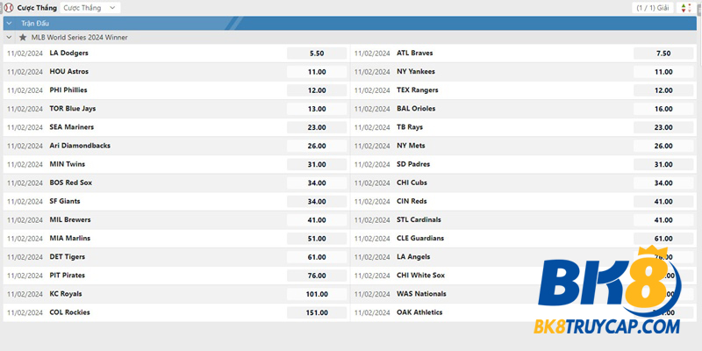Image resolution: width=702 pixels, height=351 pixels.
Task: Click the LA Dodgers team name
Action: (x=69, y=53)
